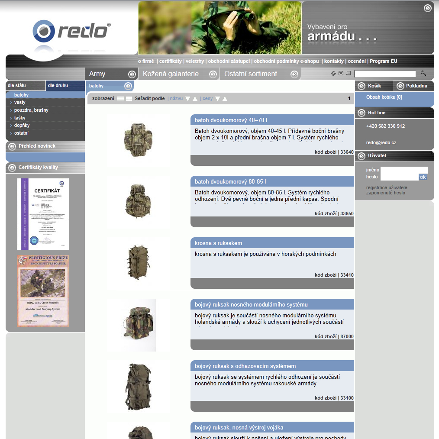Open zapomenuté heslo link
Viewport: 439px width, 439px height.
pos(385,193)
